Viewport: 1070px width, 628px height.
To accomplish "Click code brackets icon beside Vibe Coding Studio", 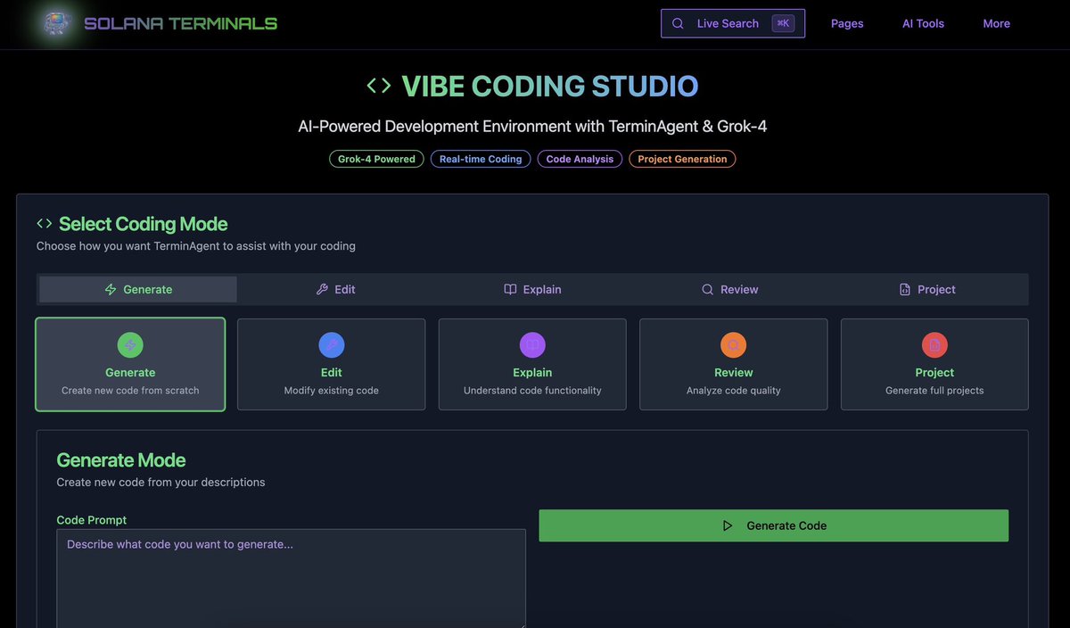I will click(379, 86).
